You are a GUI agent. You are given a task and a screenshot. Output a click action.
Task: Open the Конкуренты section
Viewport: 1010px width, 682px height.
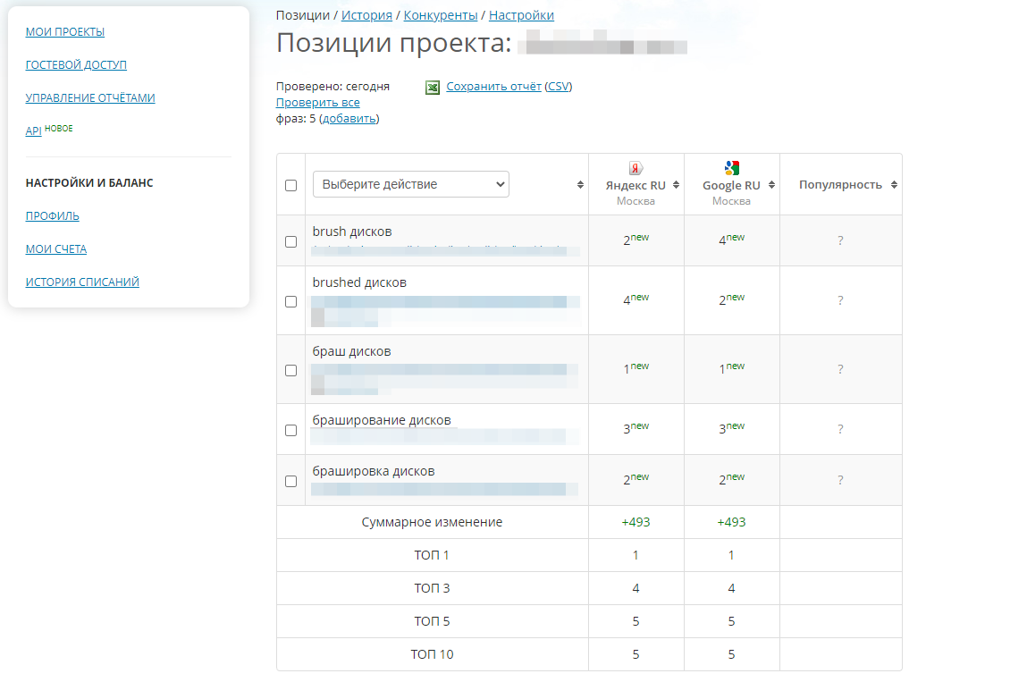[440, 14]
